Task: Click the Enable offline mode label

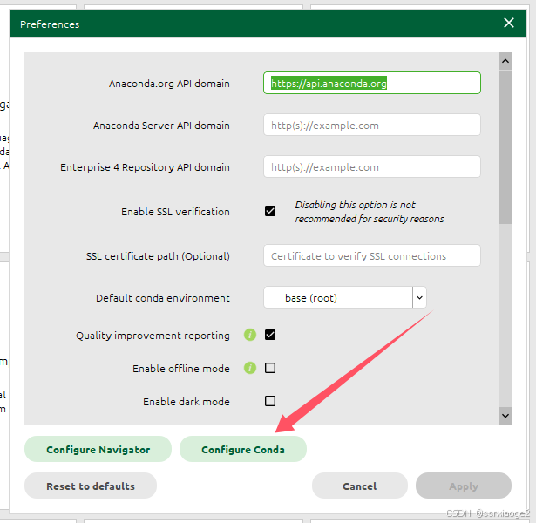Action: tap(181, 369)
